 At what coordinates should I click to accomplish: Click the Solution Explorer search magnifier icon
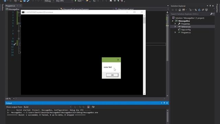click(211, 14)
